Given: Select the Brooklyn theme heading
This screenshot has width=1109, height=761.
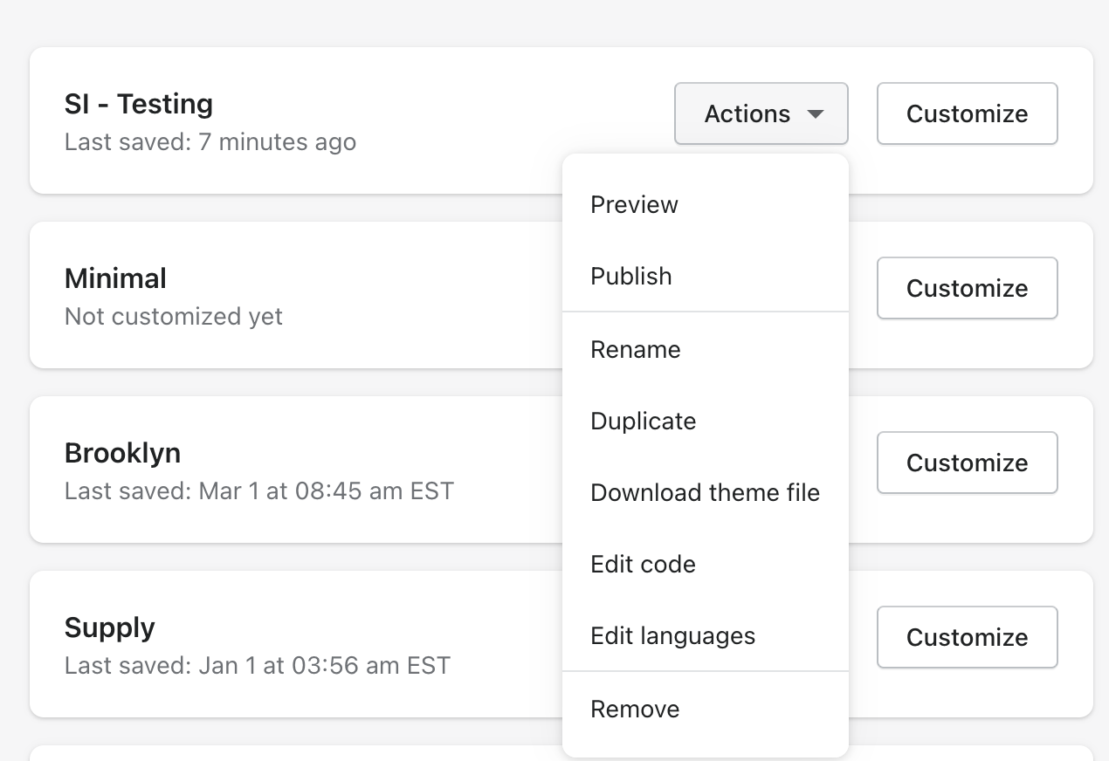Looking at the screenshot, I should tap(123, 453).
